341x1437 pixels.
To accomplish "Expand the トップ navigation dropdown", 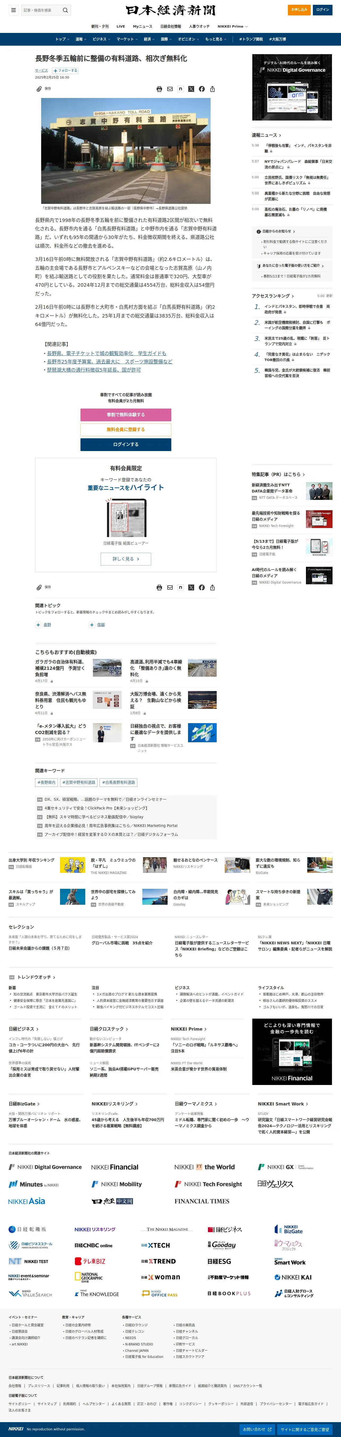I will coord(62,39).
